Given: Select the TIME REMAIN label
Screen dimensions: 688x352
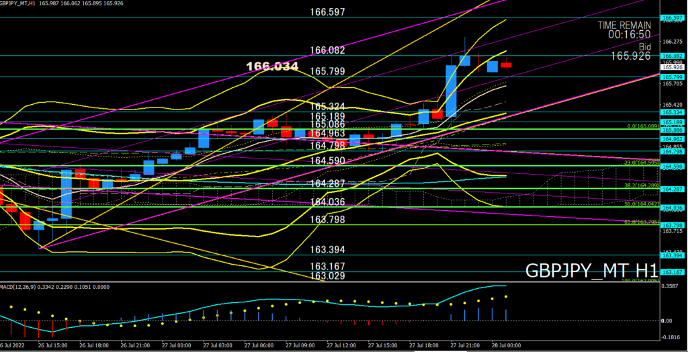Looking at the screenshot, I should click(623, 26).
